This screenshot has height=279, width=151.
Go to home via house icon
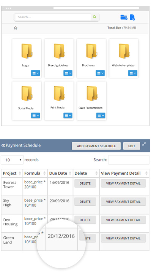(16, 28)
